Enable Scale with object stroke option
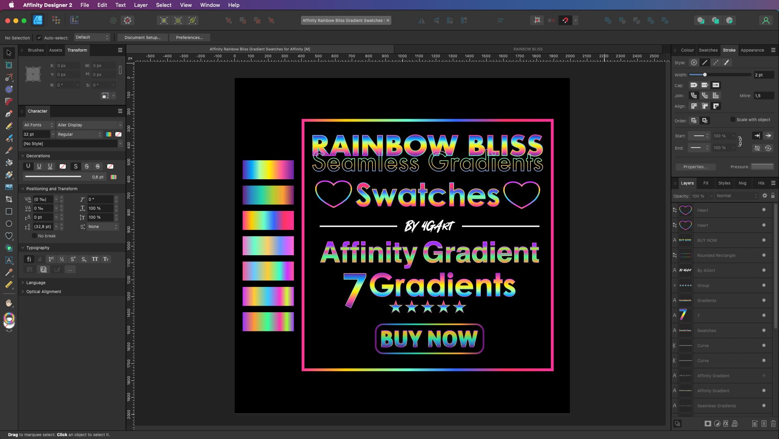Image resolution: width=779 pixels, height=439 pixels. point(734,120)
